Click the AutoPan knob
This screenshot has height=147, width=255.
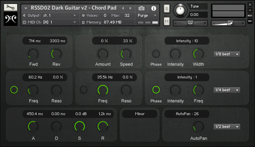click(199, 126)
